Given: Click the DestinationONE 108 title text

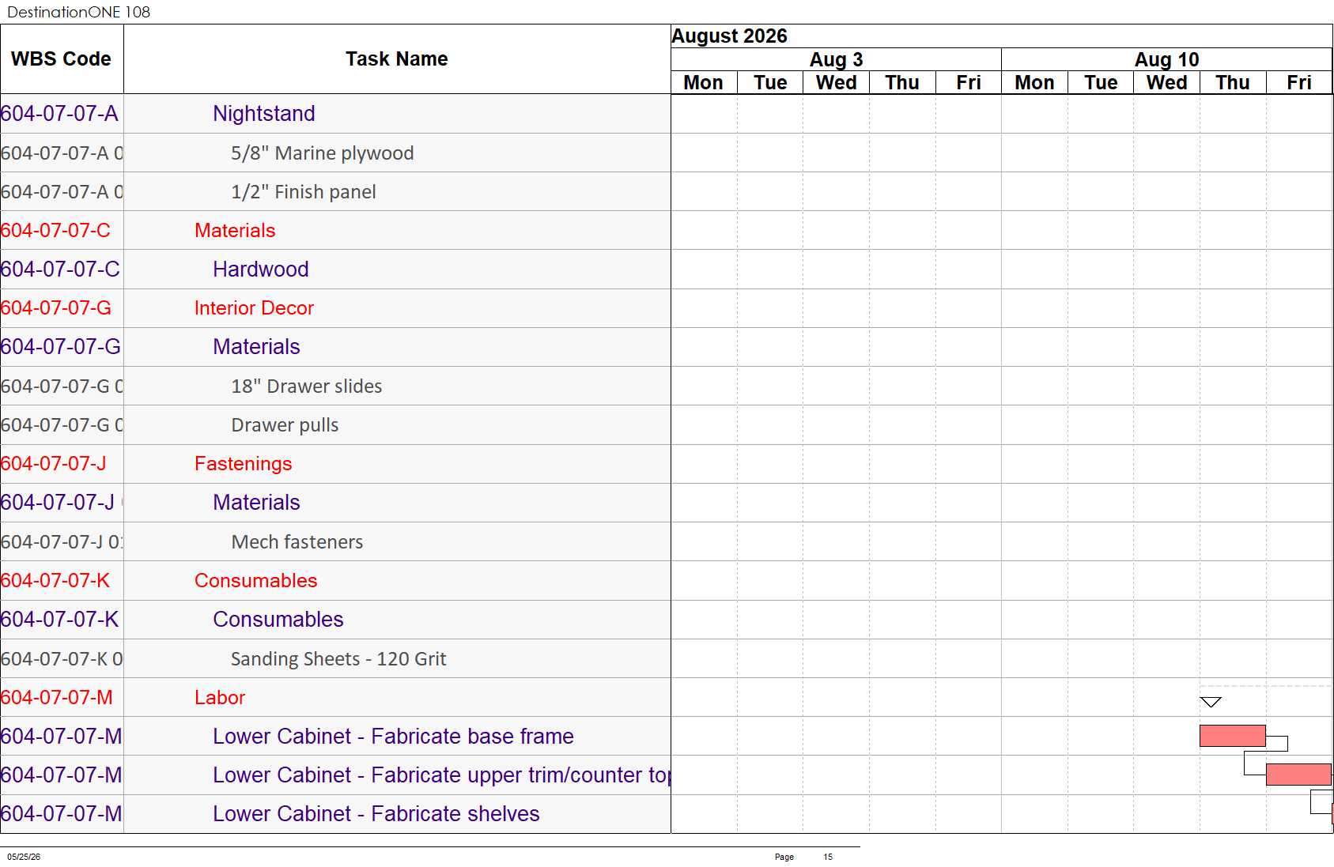Looking at the screenshot, I should tap(79, 12).
